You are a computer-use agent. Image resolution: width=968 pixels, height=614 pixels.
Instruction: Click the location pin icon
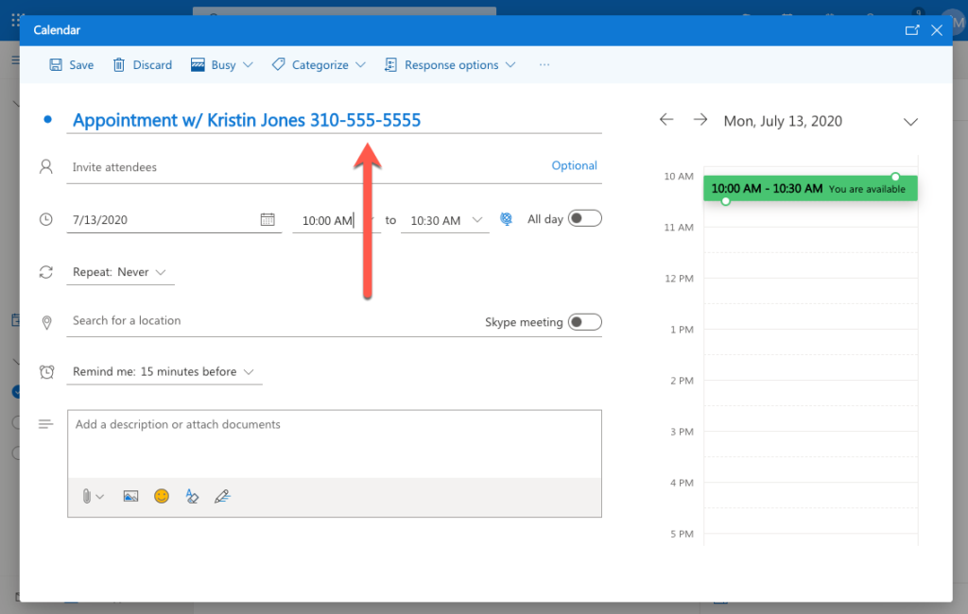[x=46, y=322]
